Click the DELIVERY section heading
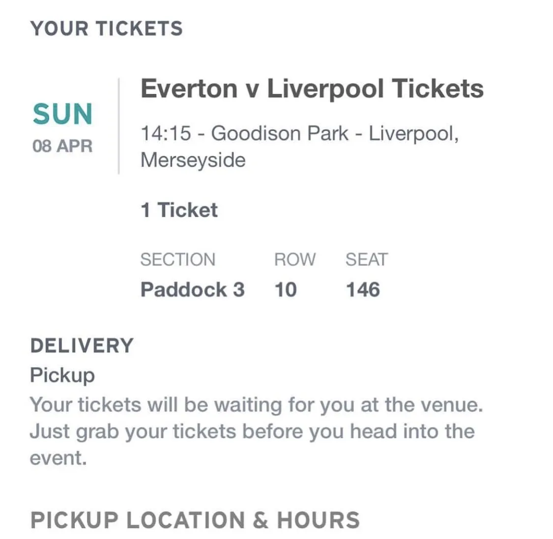553x539 pixels. 82,346
